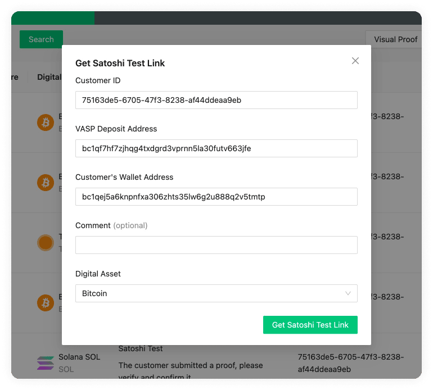Click the Digital column header

[x=49, y=77]
